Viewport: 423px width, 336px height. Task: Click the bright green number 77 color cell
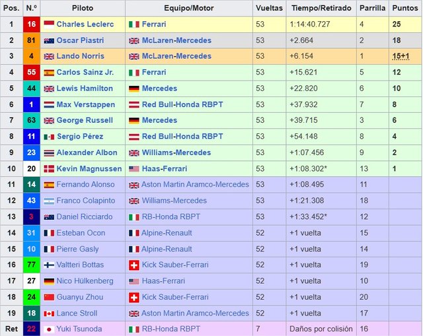31,265
